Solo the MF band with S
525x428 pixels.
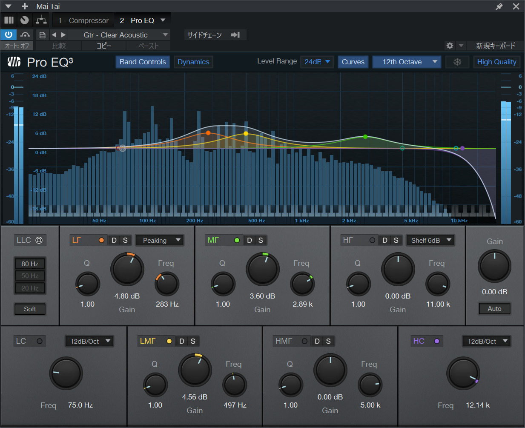click(261, 240)
